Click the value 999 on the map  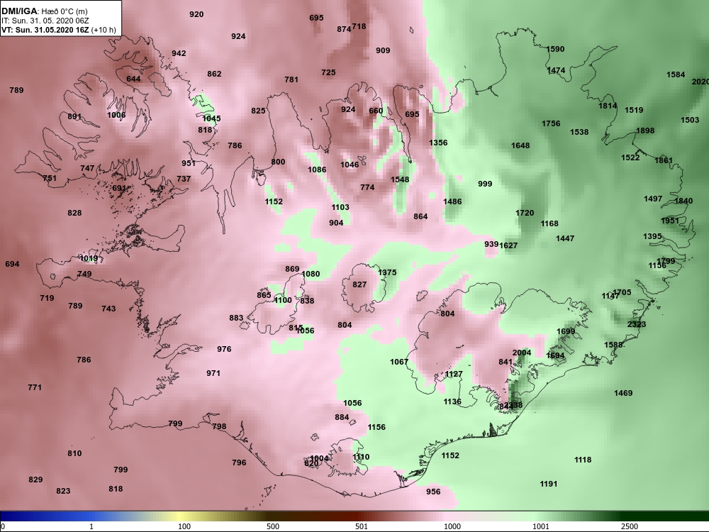click(485, 184)
